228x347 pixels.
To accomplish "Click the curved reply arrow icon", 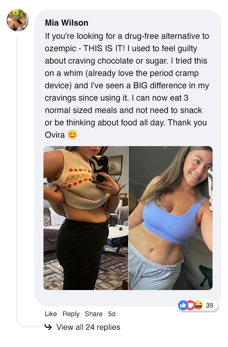I will (48, 327).
